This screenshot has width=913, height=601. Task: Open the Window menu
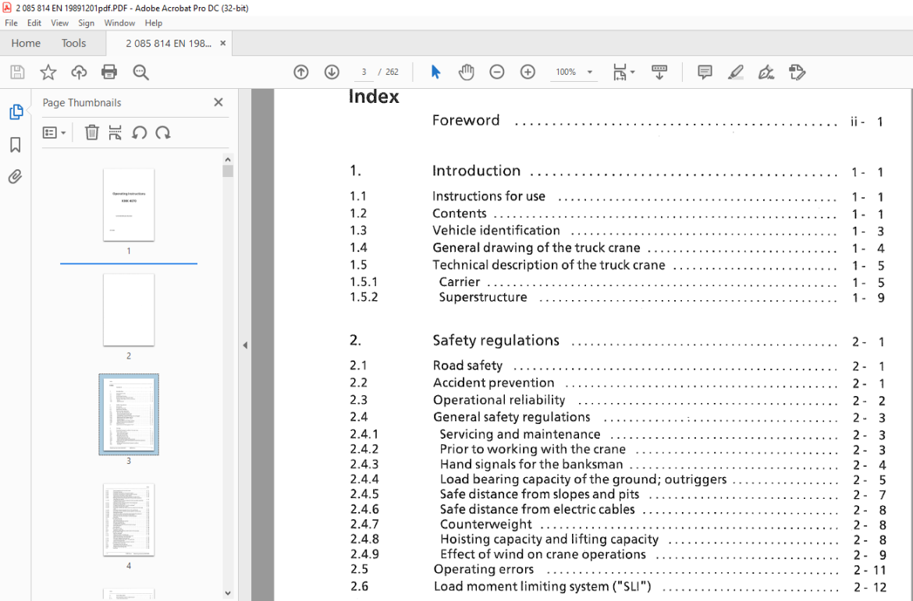119,23
